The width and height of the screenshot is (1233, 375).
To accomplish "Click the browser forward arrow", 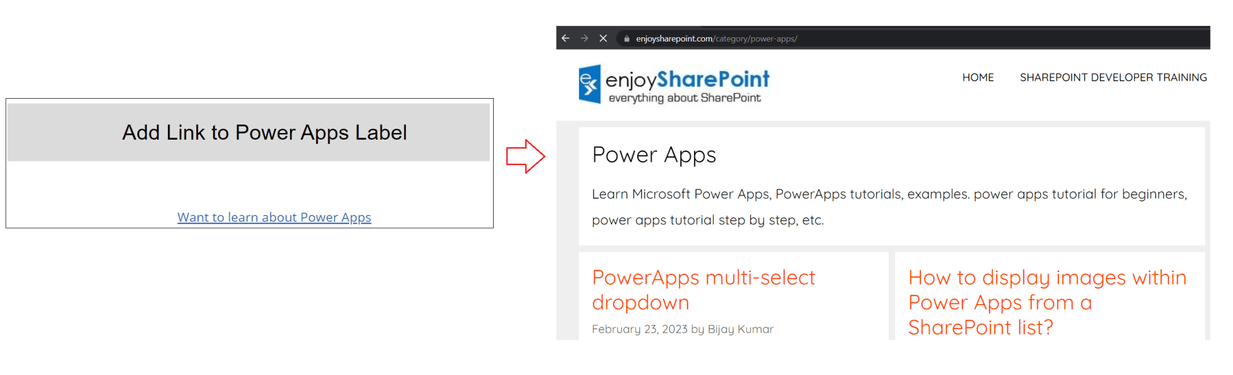I will 584,38.
